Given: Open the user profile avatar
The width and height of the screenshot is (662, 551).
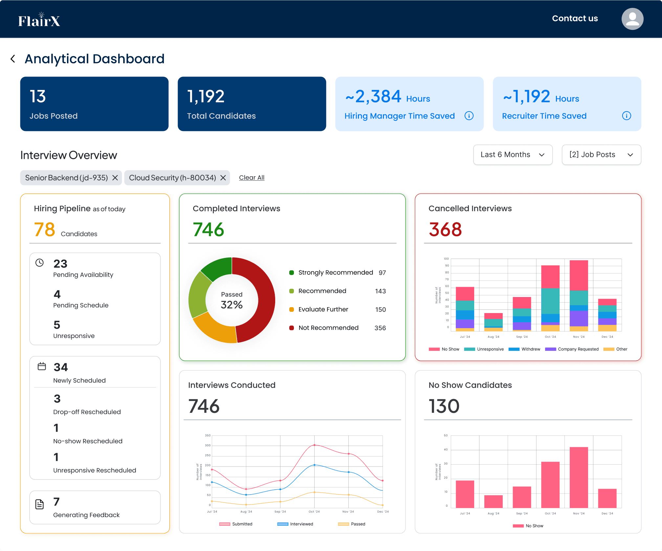Looking at the screenshot, I should [632, 19].
